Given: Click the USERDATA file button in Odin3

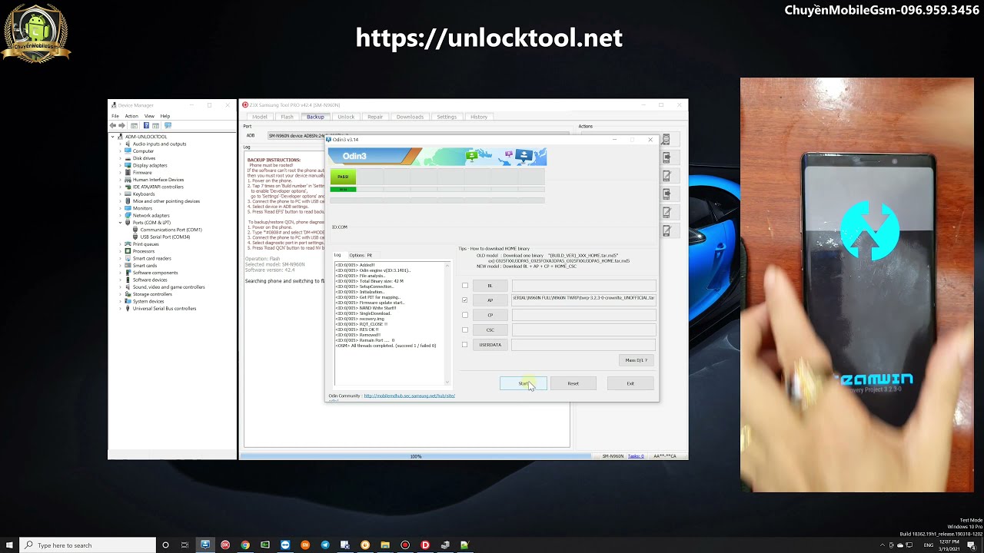Looking at the screenshot, I should [490, 345].
